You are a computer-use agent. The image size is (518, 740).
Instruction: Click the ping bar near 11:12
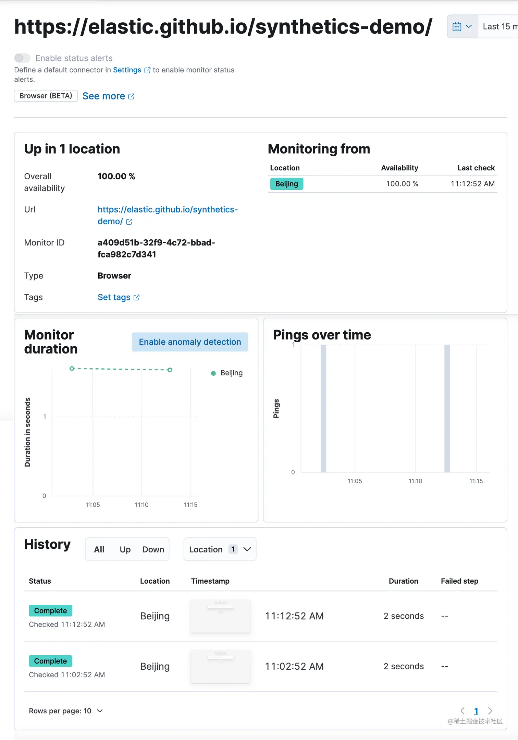447,408
